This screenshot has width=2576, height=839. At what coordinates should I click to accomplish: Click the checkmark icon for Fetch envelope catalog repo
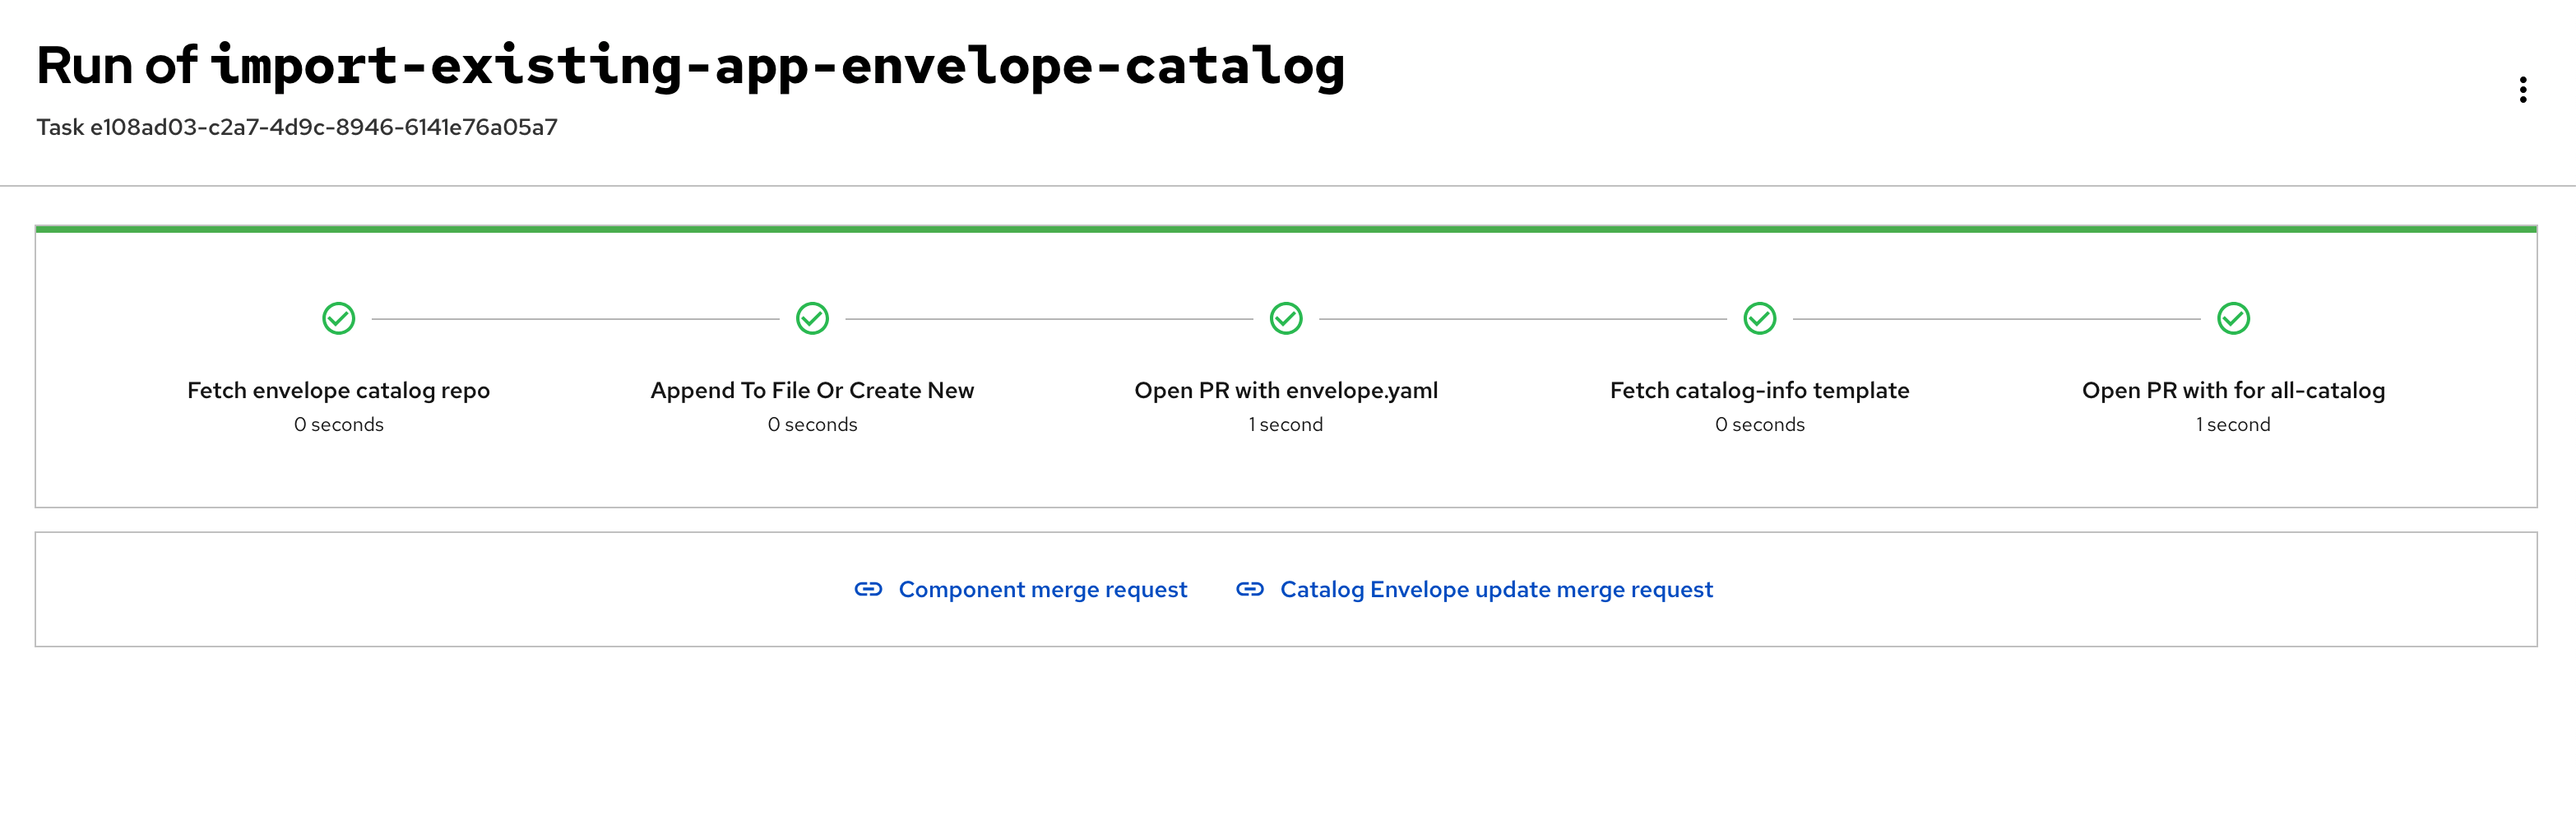(x=338, y=319)
